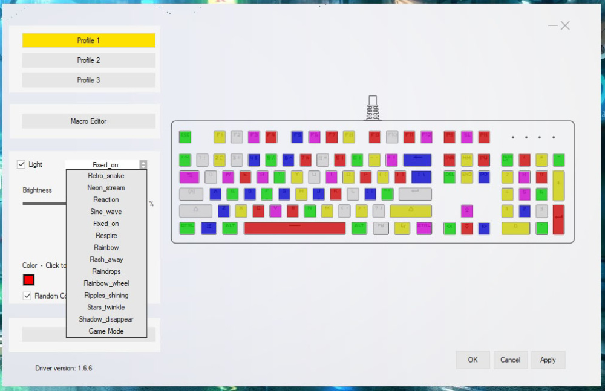This screenshot has height=391, width=605.
Task: Pick Flash_away from the list
Action: [x=106, y=259]
